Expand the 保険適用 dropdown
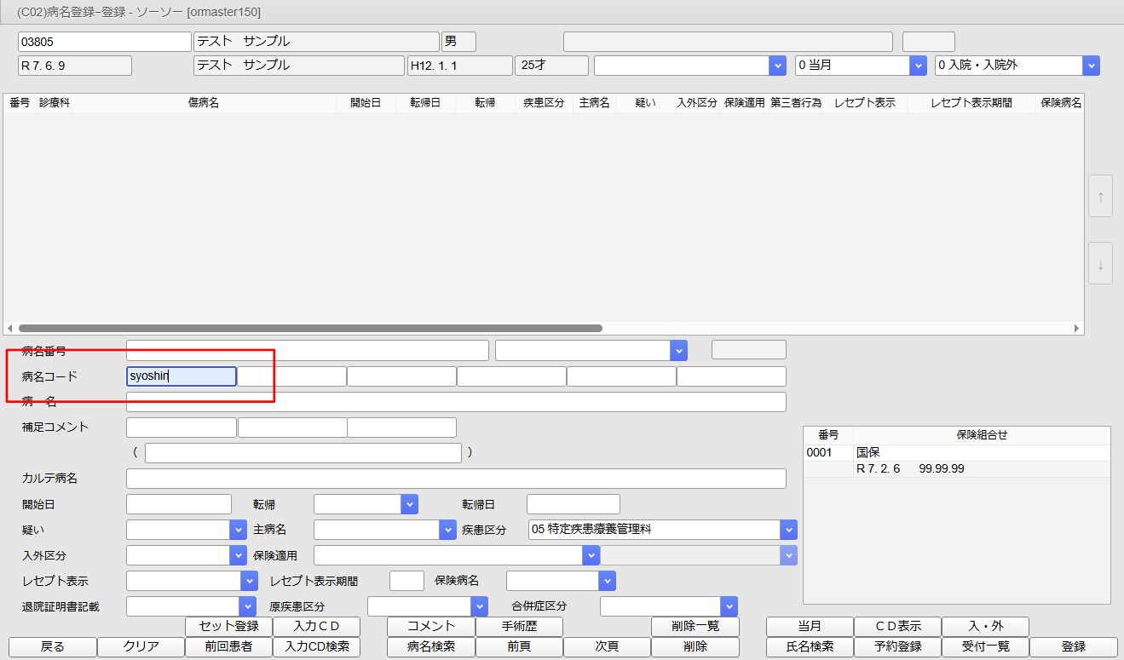The width and height of the screenshot is (1124, 660). click(x=590, y=554)
